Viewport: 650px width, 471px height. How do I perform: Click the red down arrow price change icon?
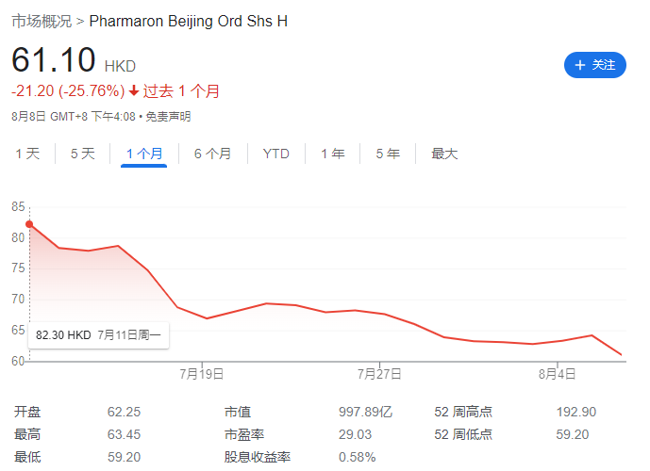tap(134, 91)
